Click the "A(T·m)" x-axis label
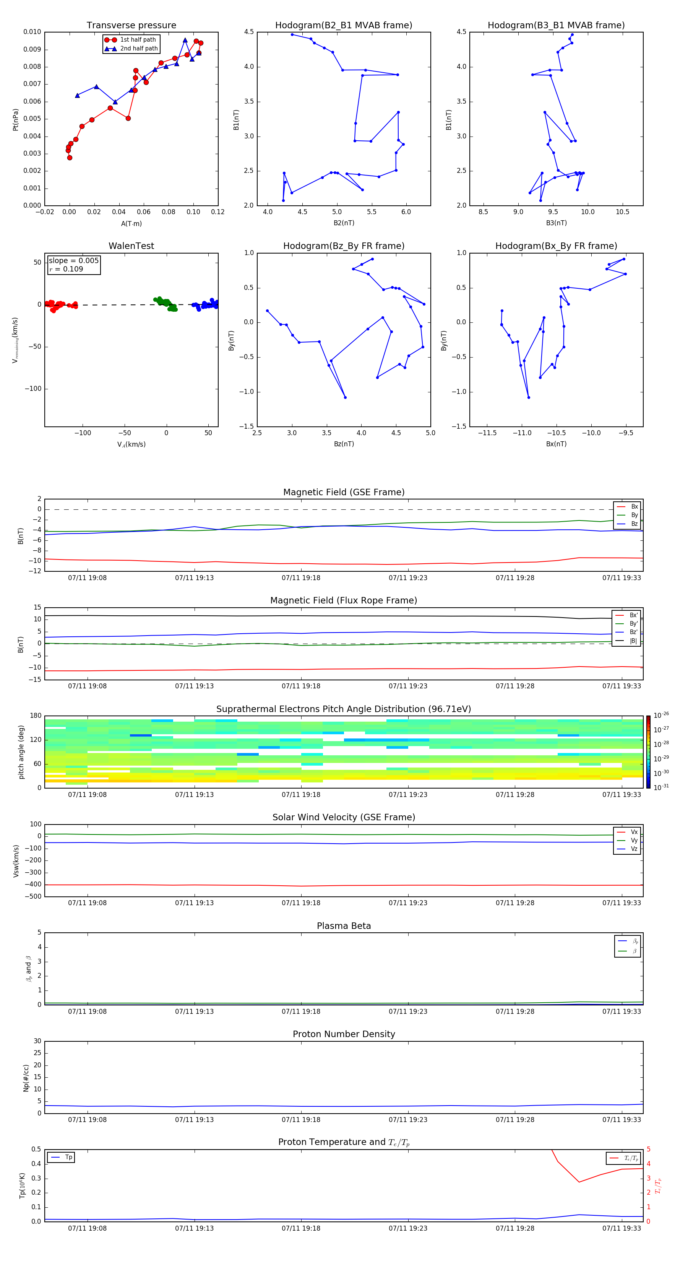Image resolution: width=688 pixels, height=1262 pixels. pyautogui.click(x=131, y=223)
